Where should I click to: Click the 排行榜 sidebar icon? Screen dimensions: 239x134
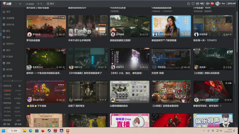(x=4, y=69)
